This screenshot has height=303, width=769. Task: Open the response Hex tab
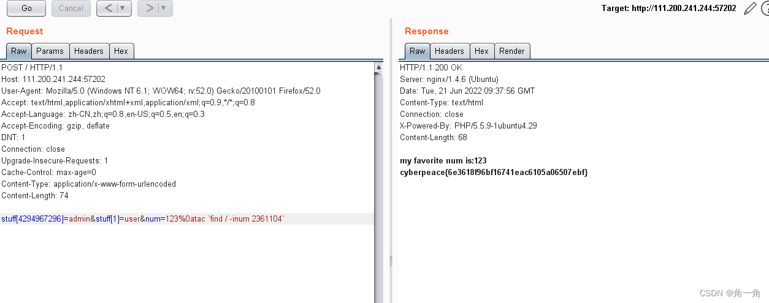[x=482, y=51]
